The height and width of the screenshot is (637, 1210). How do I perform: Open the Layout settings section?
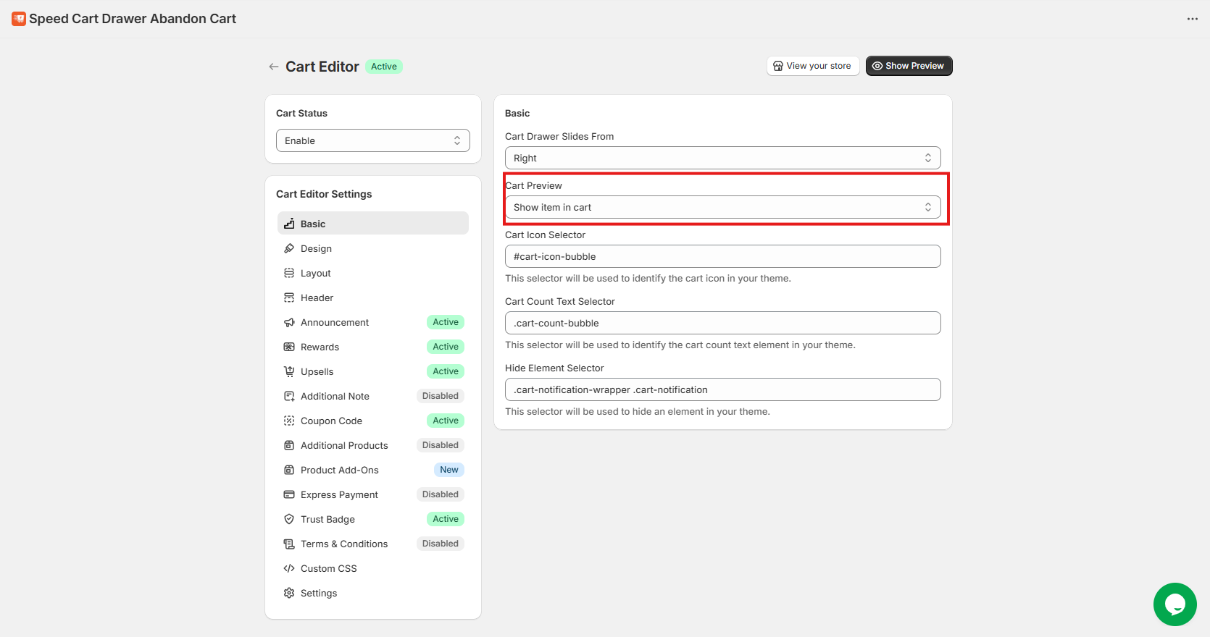[x=316, y=273]
